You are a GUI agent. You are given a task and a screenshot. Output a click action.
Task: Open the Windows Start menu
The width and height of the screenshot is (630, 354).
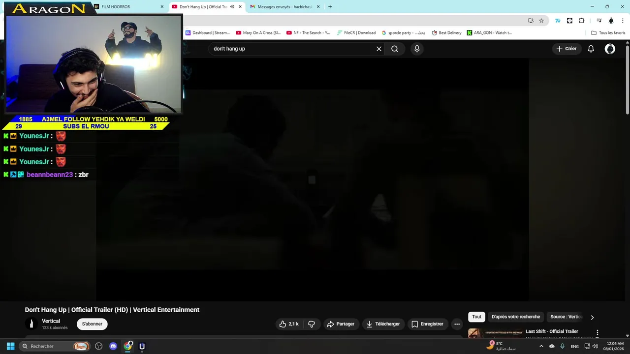pos(10,346)
